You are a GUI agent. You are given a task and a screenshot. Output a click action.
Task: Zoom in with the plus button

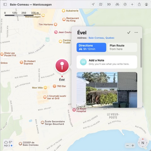pos(133,146)
